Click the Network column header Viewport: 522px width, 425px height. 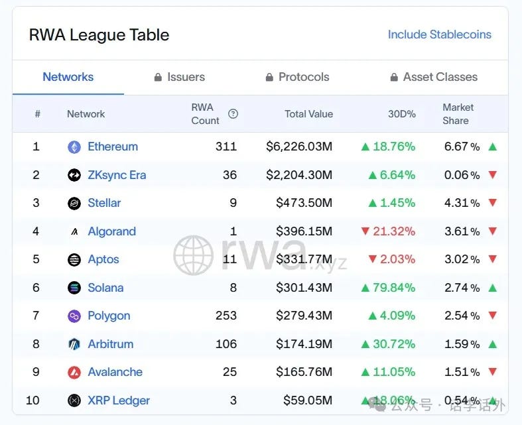[86, 114]
